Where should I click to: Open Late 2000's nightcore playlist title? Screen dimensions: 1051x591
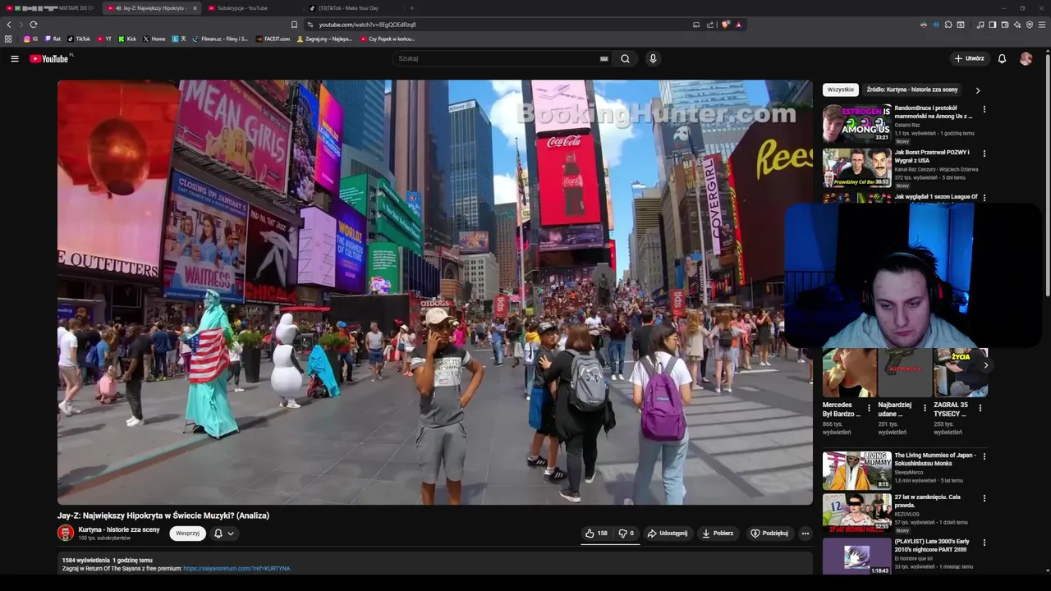932,545
